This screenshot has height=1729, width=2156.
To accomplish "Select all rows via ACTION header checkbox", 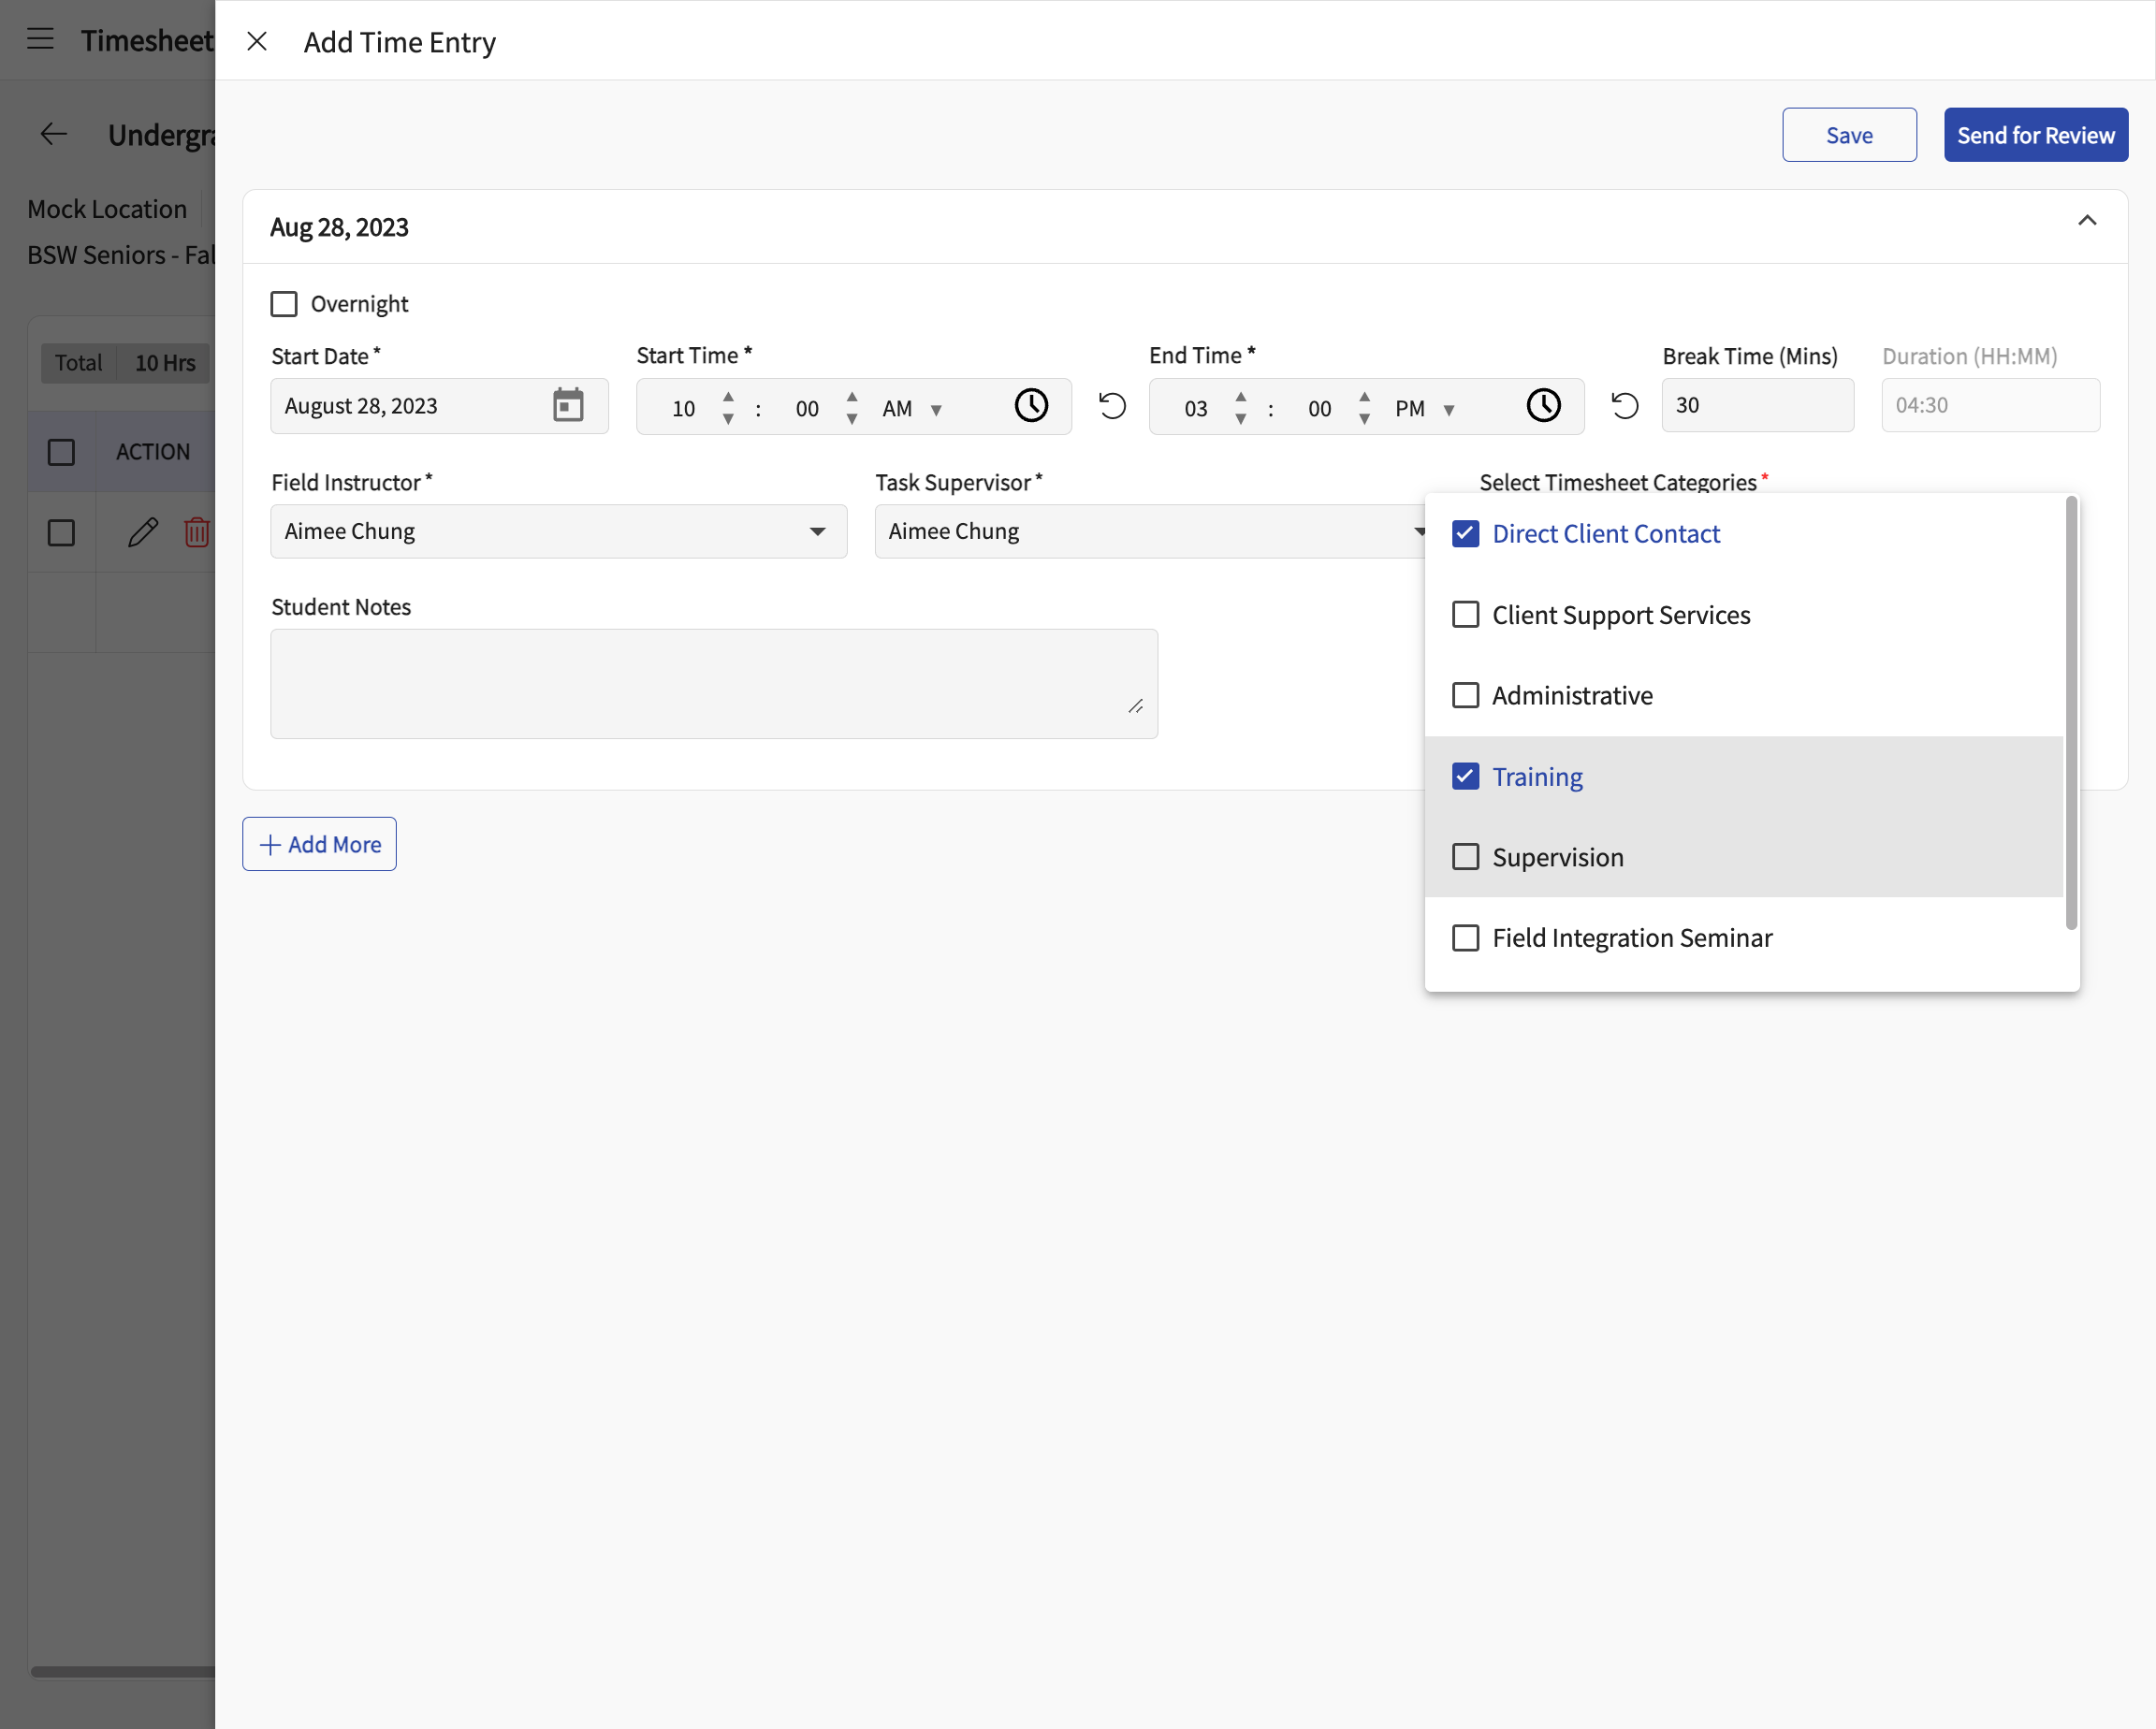I will (61, 452).
